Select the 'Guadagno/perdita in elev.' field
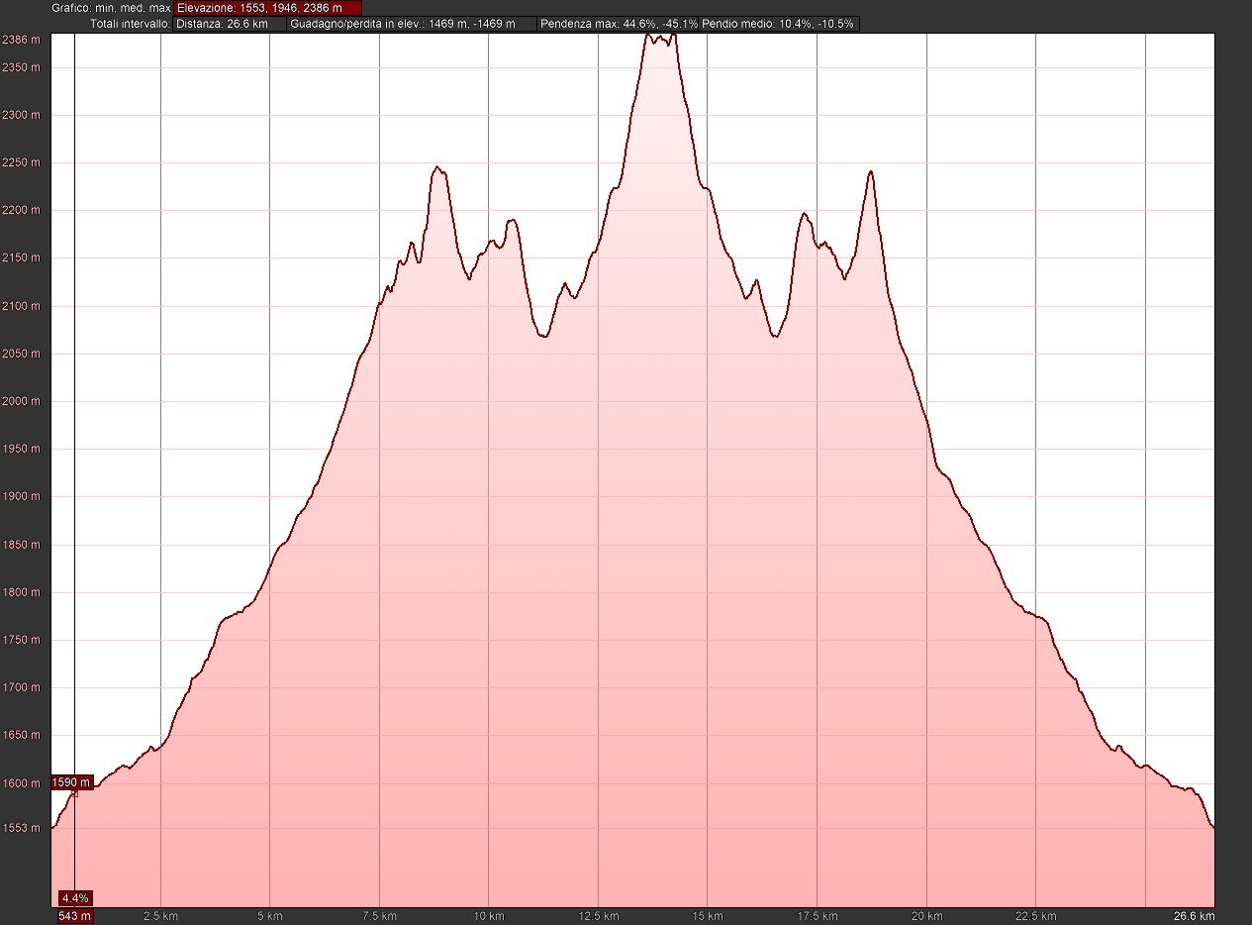 [413, 23]
